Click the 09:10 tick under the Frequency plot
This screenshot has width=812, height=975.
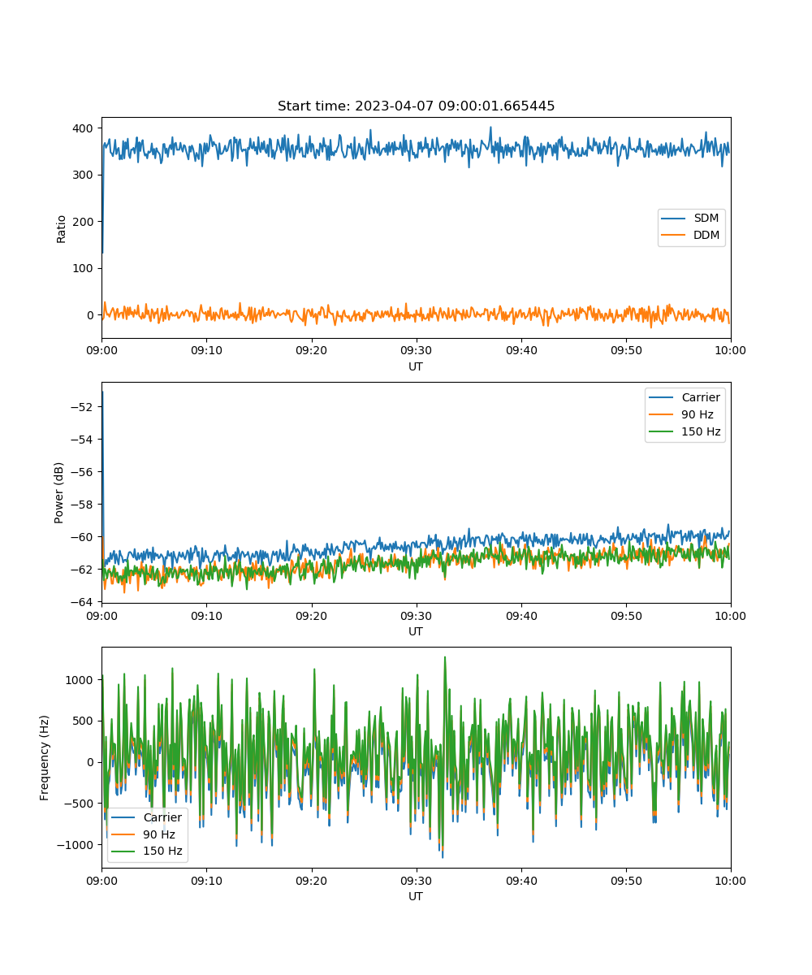tap(206, 880)
